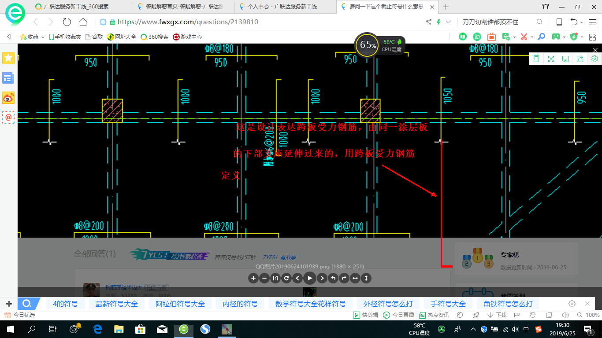Send image to phone from viewer toolbar
Viewport: 602px width, 338px height.
(x=536, y=59)
